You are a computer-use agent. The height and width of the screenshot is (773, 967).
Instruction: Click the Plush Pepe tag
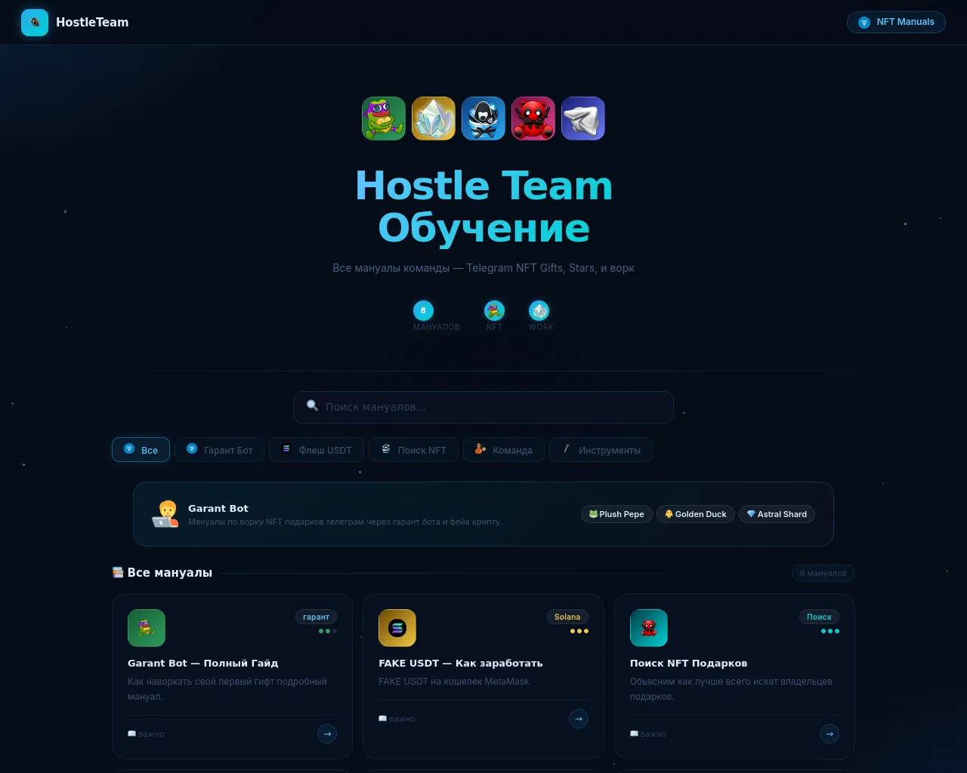coord(616,514)
